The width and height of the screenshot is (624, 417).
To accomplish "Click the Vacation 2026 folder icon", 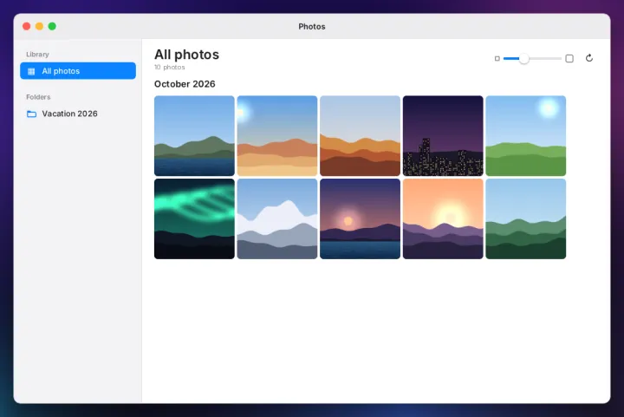I will coord(31,114).
